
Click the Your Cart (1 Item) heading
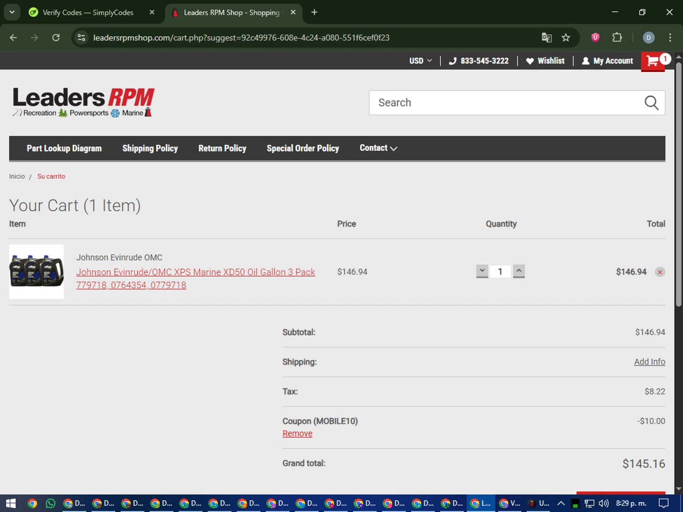pos(75,205)
